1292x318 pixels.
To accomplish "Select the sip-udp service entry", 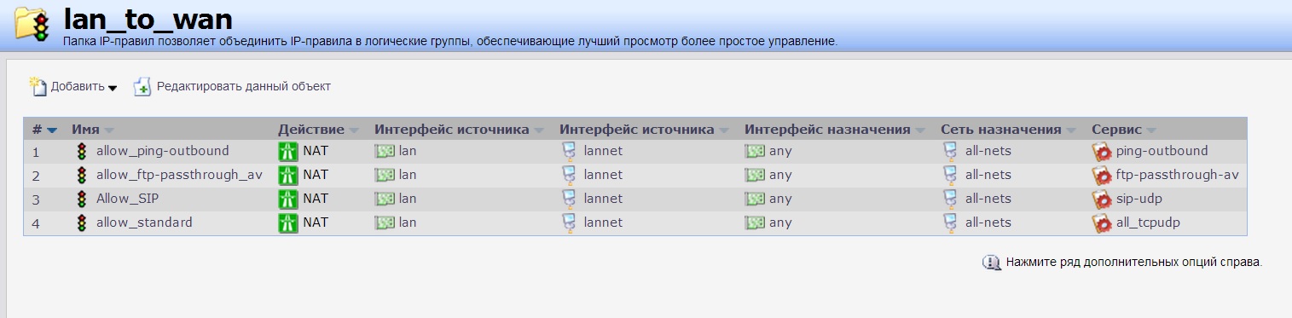I will 1139,199.
